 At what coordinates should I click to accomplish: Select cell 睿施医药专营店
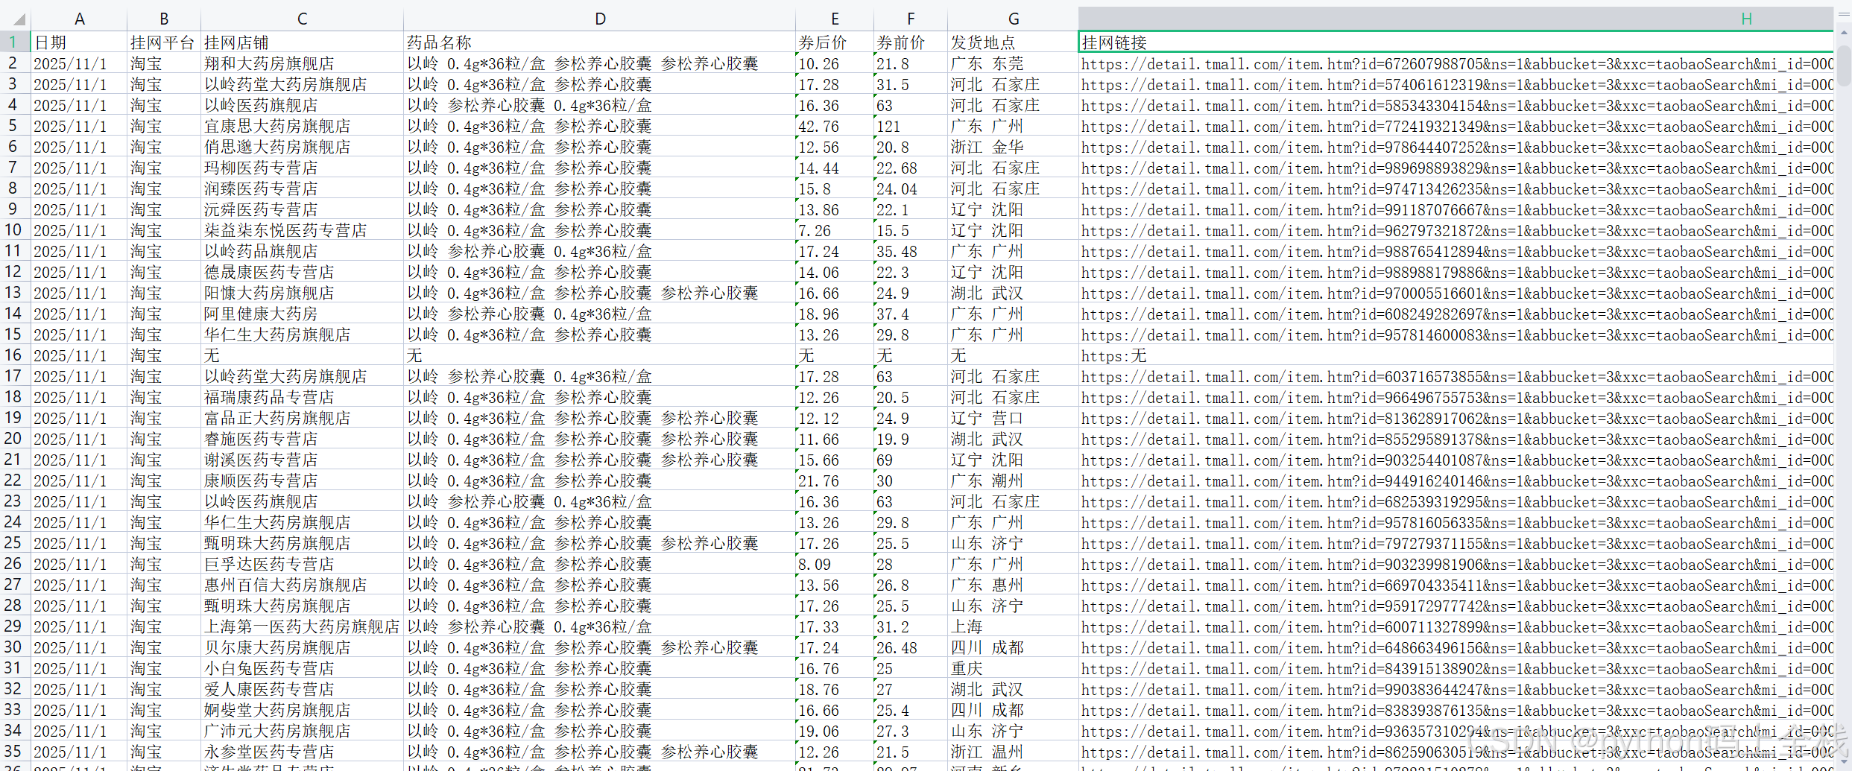click(x=302, y=439)
